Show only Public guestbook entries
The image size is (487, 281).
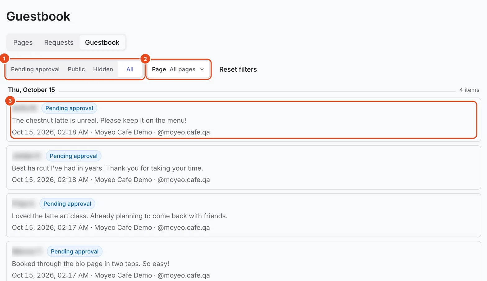click(76, 69)
